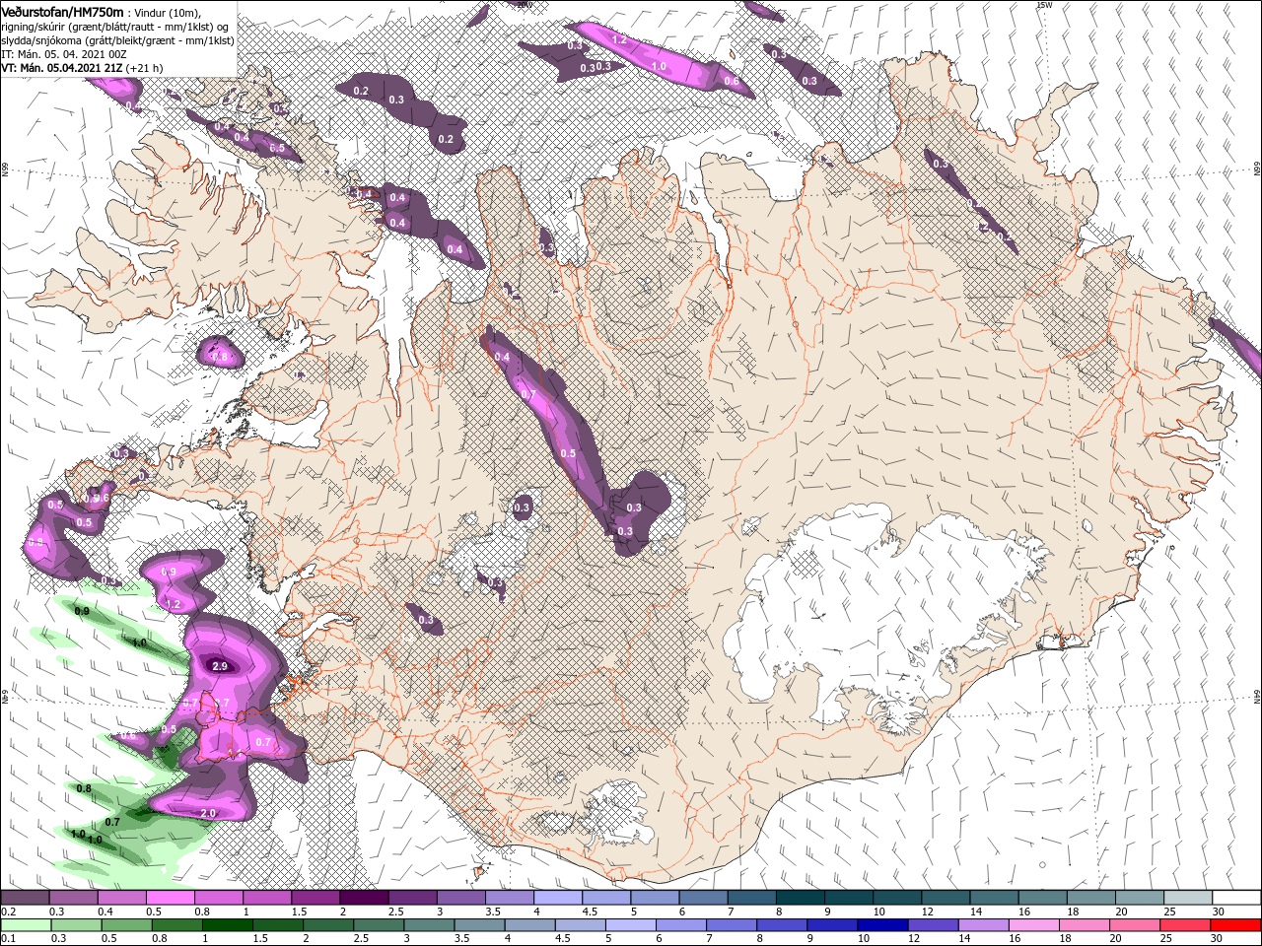Click the dark teal swatch between 8 and 9, top row
This screenshot has width=1262, height=946.
pyautogui.click(x=801, y=898)
